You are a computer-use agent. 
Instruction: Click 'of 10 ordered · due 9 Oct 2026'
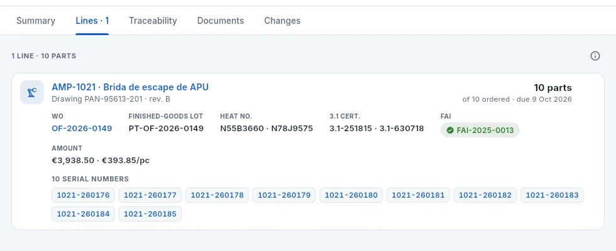point(517,99)
